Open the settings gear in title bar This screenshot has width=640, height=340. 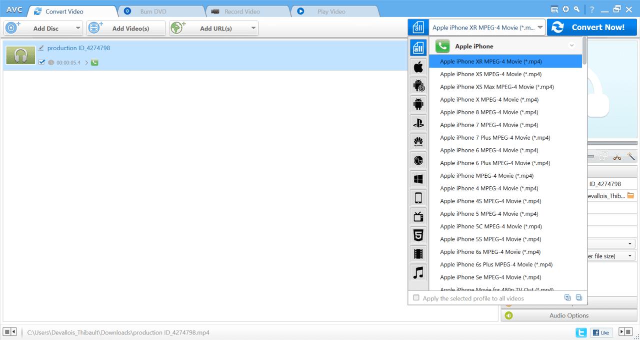(x=566, y=9)
